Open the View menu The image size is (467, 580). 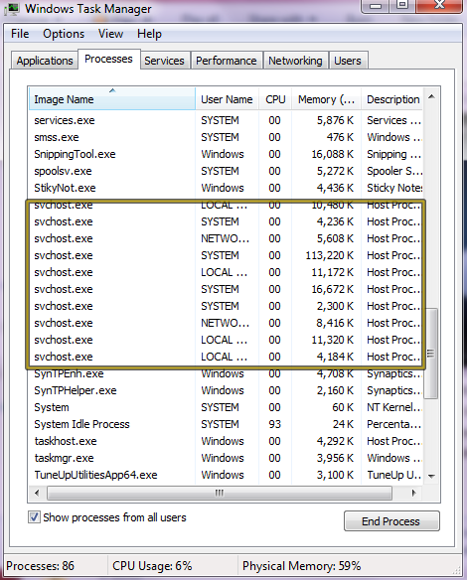tap(110, 34)
